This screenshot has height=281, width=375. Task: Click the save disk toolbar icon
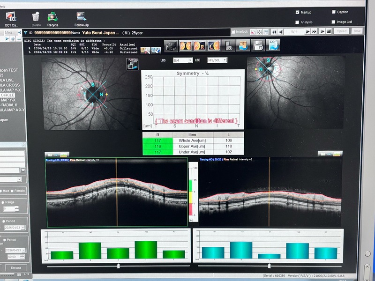258,45
